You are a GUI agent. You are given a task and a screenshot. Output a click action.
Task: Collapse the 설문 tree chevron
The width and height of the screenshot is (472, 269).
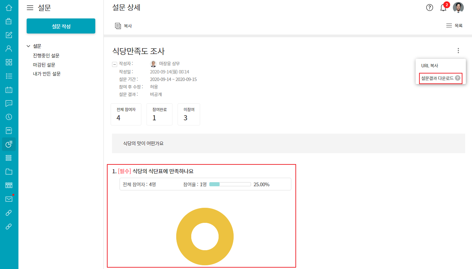(28, 46)
